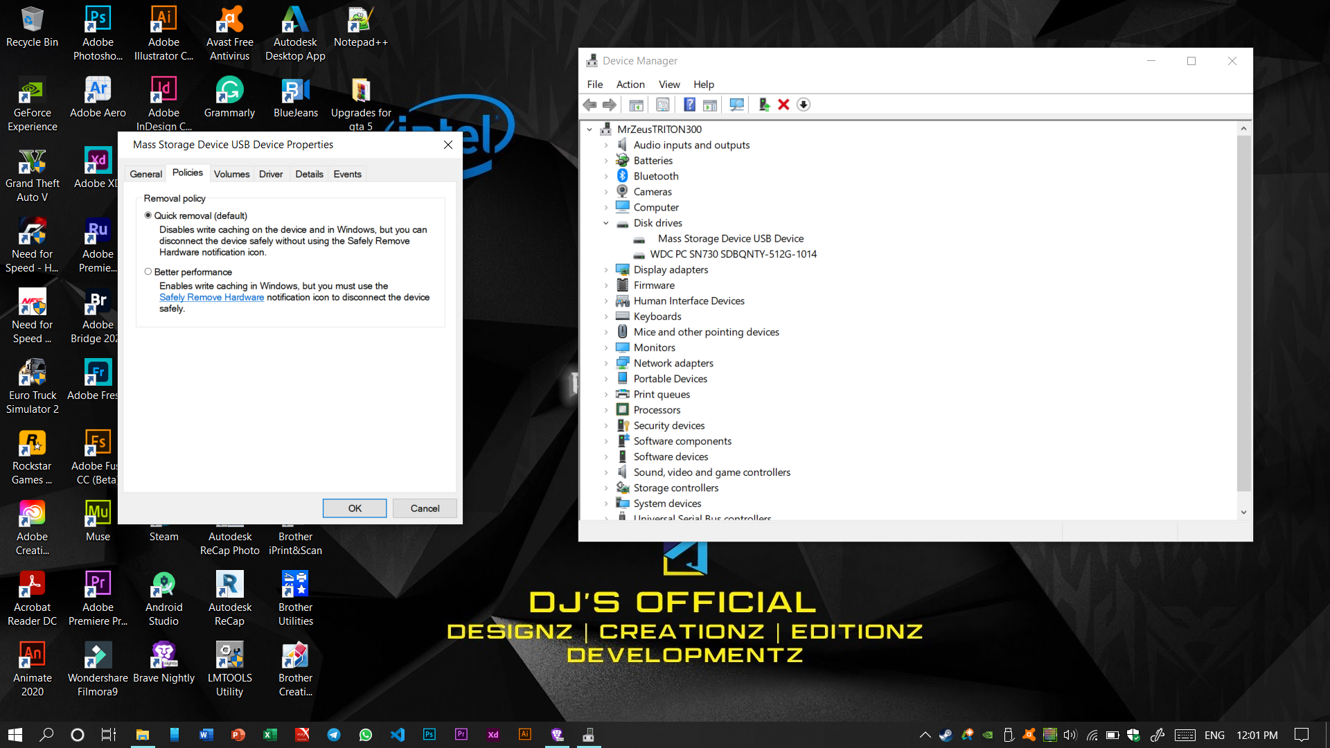Select Quick removal (default) radio button
The height and width of the screenshot is (748, 1330).
tap(148, 215)
